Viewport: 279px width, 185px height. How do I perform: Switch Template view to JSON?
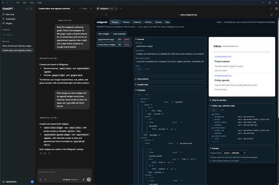tap(147, 94)
